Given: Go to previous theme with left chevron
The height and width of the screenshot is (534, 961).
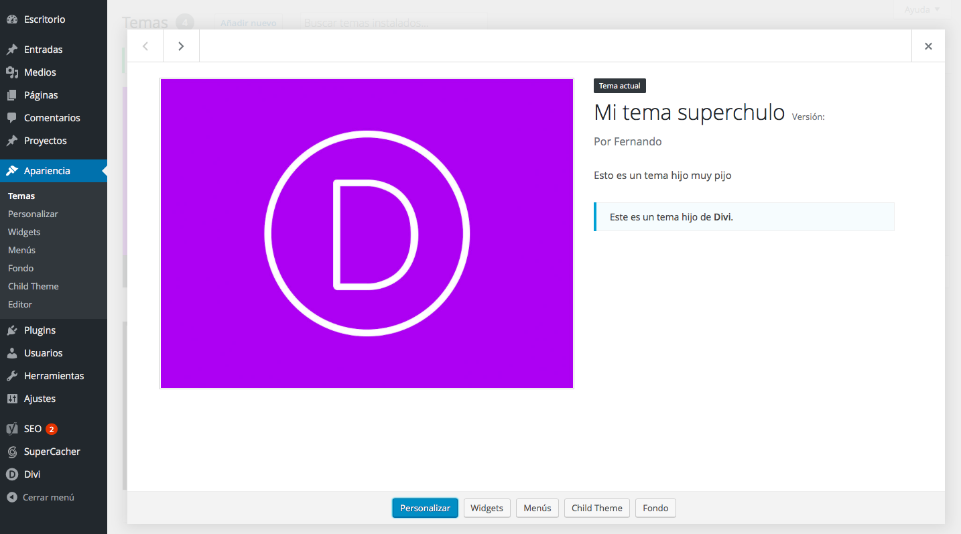Looking at the screenshot, I should pos(145,46).
